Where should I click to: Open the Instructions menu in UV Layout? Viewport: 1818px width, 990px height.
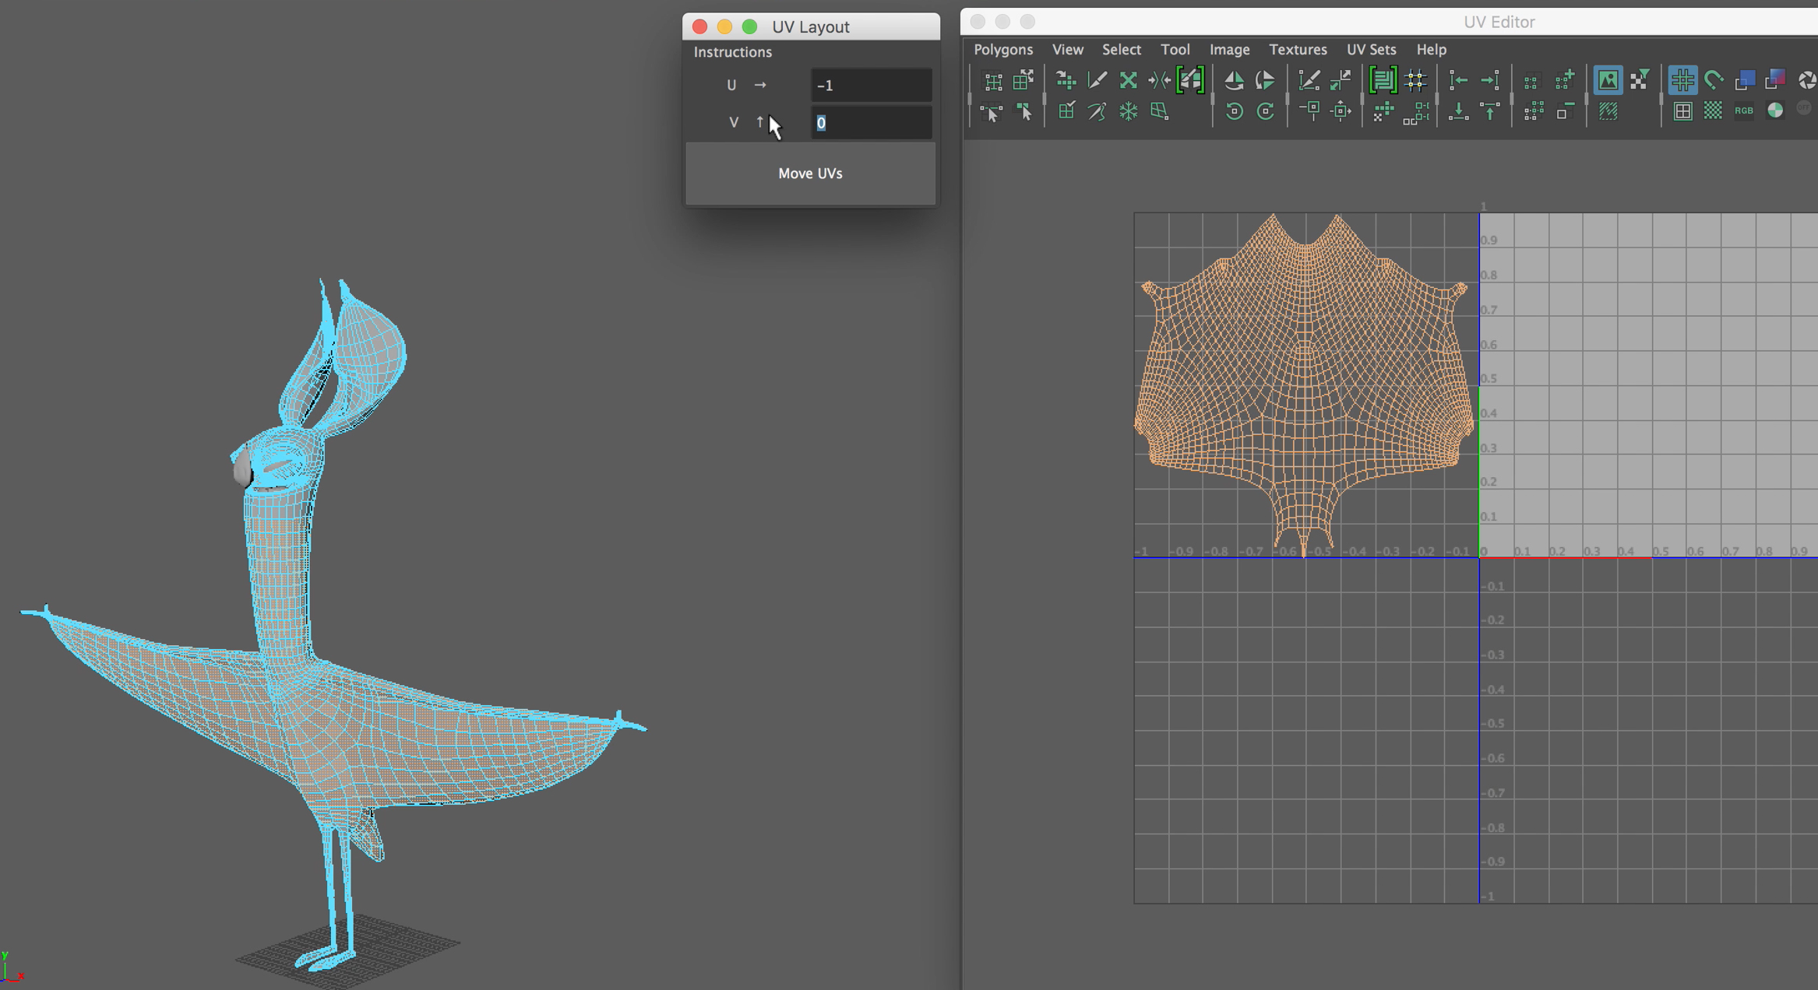[x=732, y=52]
